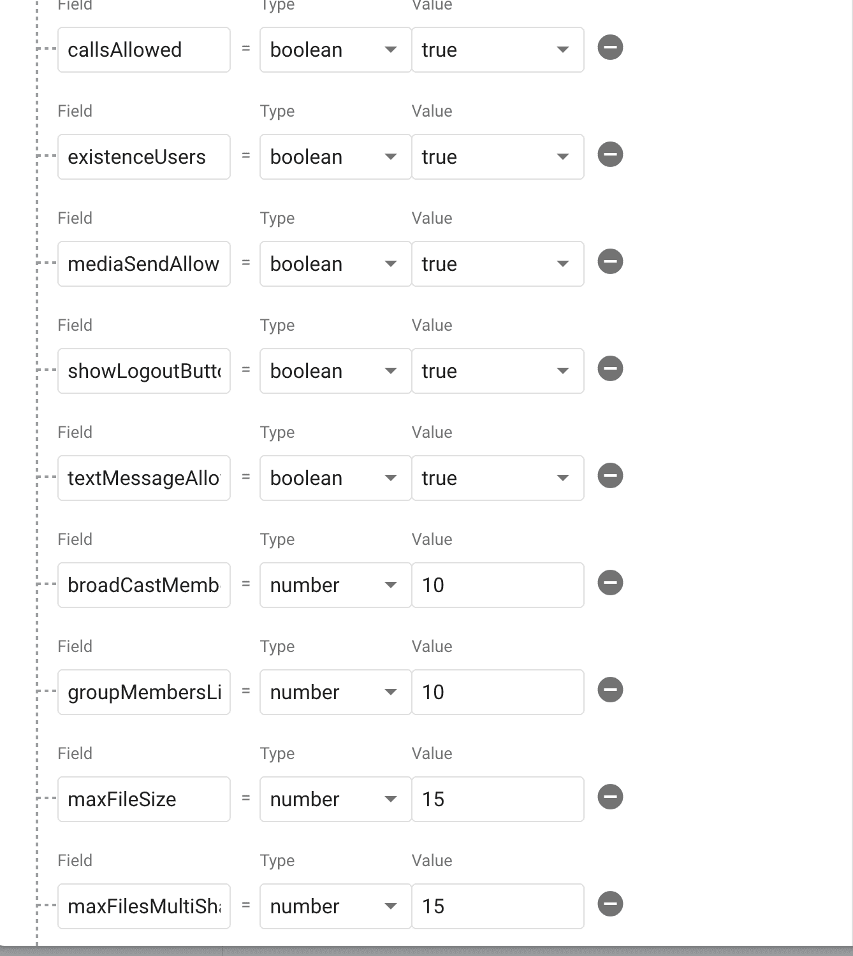The width and height of the screenshot is (853, 956).
Task: Select the groupMembersLimit field name box
Action: coord(143,692)
